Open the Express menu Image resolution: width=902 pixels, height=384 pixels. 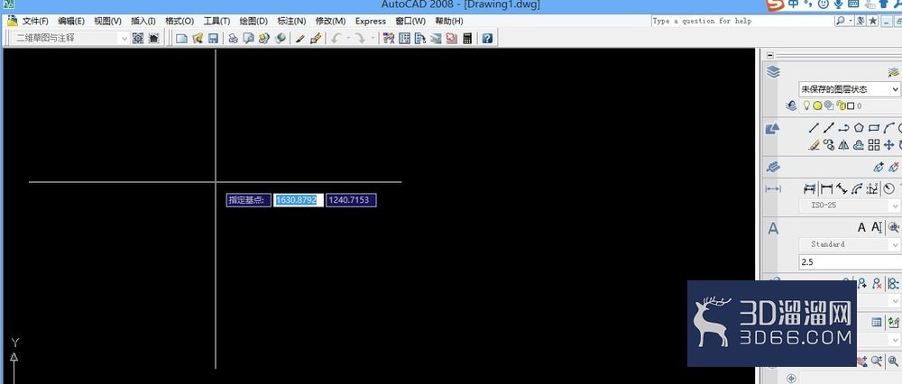(371, 22)
